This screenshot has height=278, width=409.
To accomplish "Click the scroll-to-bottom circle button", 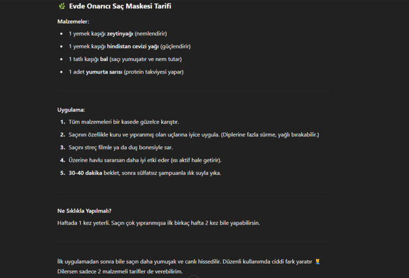I will (x=193, y=276).
